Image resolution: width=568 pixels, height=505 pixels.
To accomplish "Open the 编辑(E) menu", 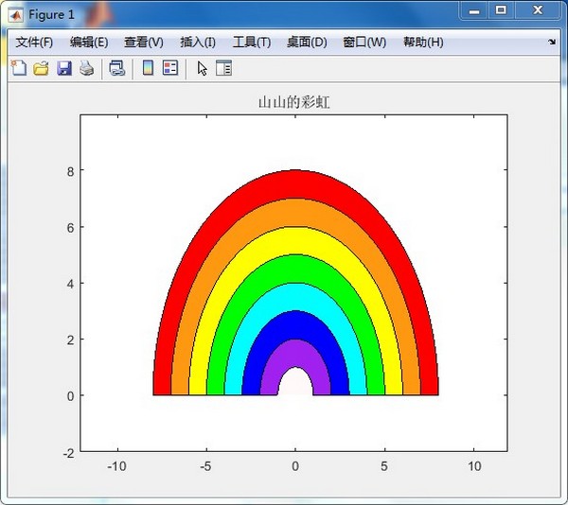I will (89, 43).
